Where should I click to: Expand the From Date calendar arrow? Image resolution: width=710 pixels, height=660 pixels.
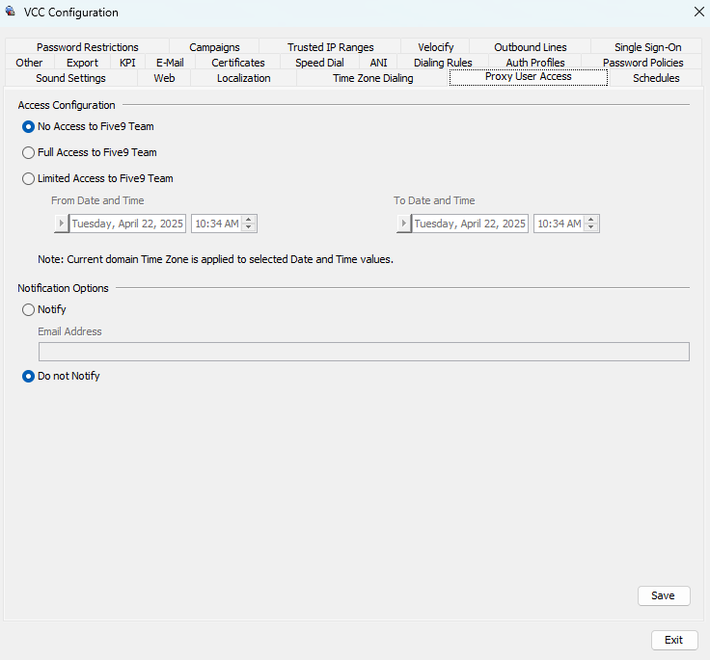[x=61, y=224]
